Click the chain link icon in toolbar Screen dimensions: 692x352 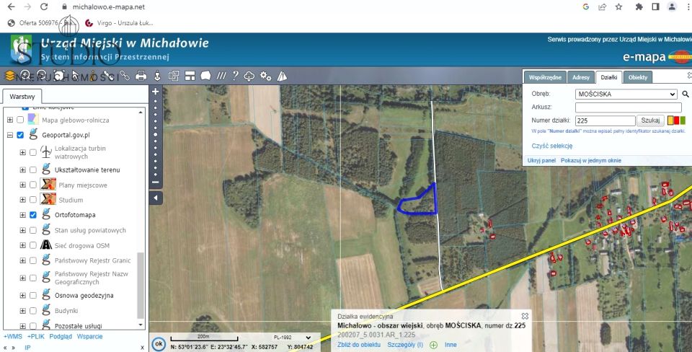pos(125,76)
